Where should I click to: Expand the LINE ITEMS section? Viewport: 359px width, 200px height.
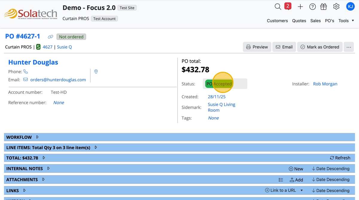click(96, 147)
